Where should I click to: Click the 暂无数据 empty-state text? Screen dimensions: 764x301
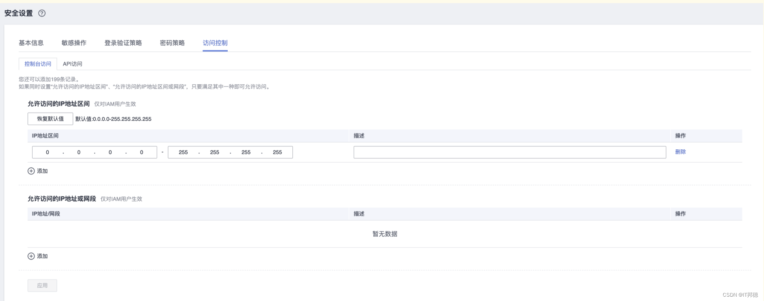(x=385, y=234)
